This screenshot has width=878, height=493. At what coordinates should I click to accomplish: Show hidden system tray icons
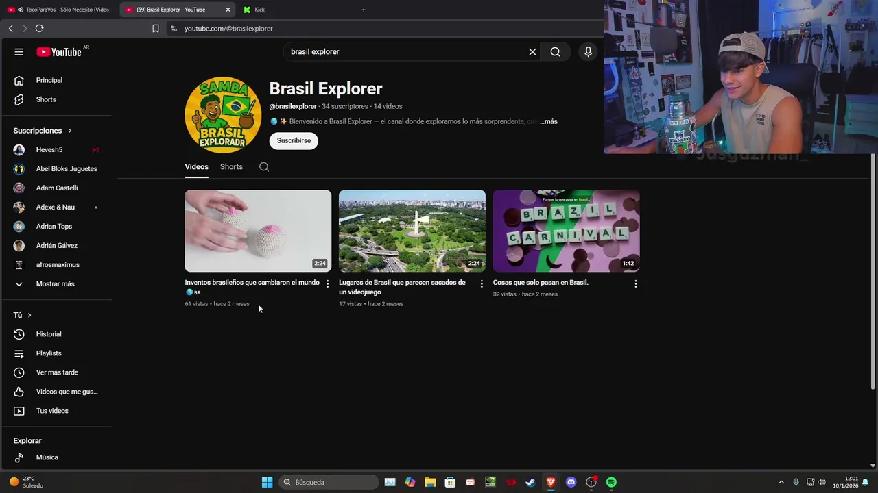point(781,482)
